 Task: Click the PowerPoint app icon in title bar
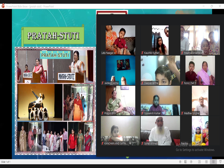coord(3,6)
